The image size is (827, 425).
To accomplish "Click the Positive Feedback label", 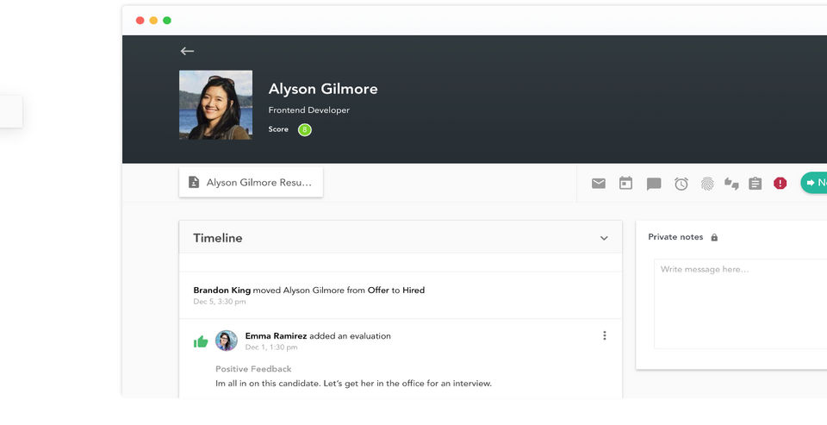I will click(253, 368).
